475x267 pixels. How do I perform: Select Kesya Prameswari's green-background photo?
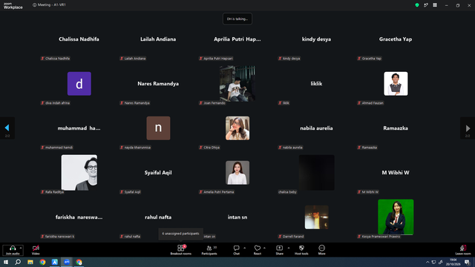point(396,217)
